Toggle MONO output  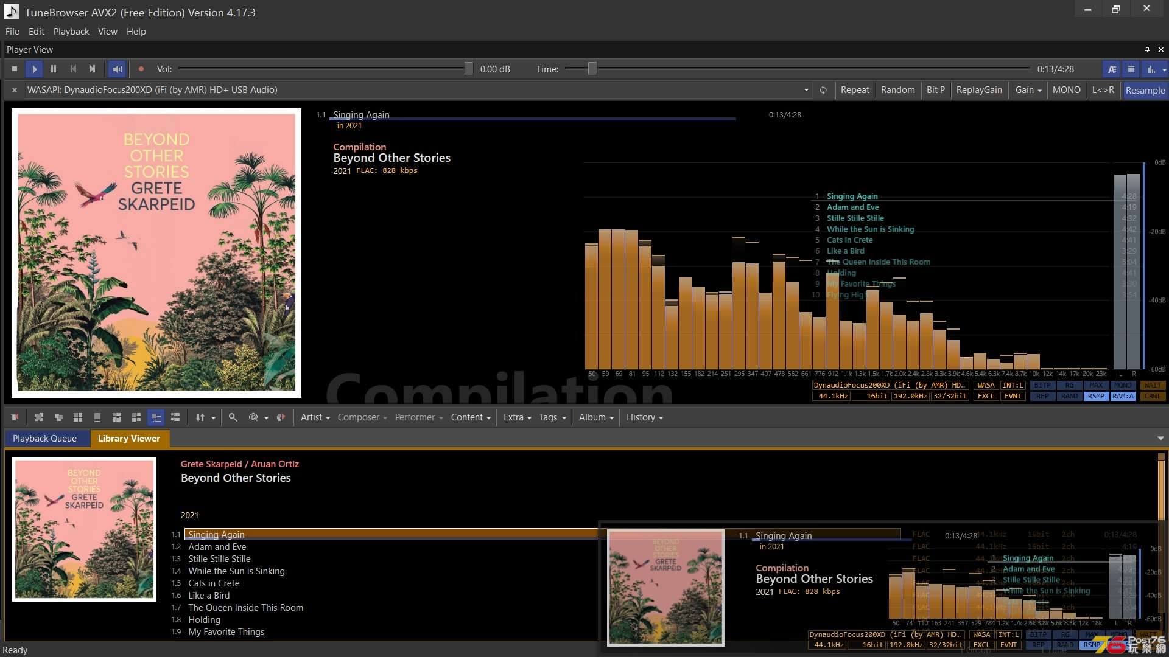click(x=1066, y=90)
